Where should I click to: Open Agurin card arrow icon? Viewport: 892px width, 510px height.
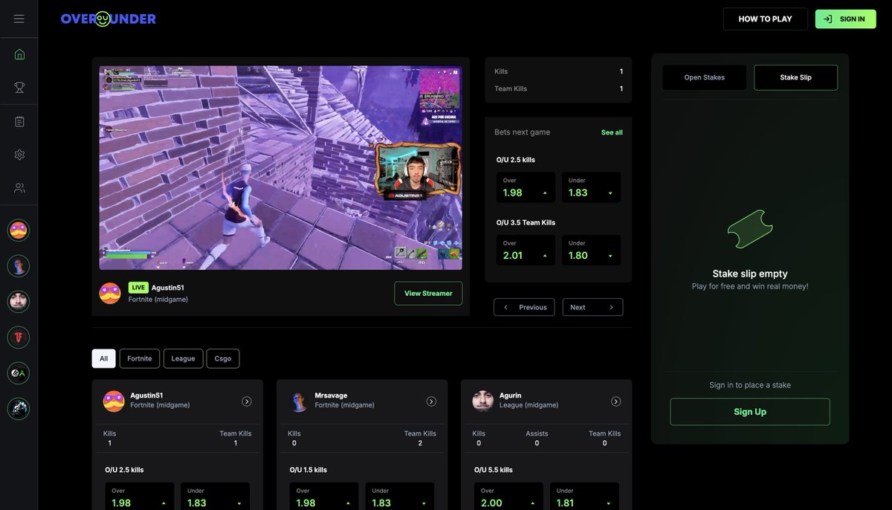pyautogui.click(x=616, y=401)
